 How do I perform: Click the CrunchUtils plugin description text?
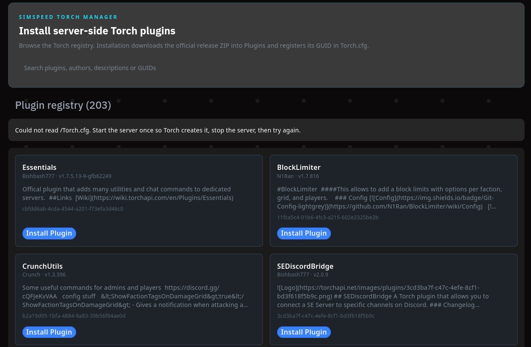135,296
